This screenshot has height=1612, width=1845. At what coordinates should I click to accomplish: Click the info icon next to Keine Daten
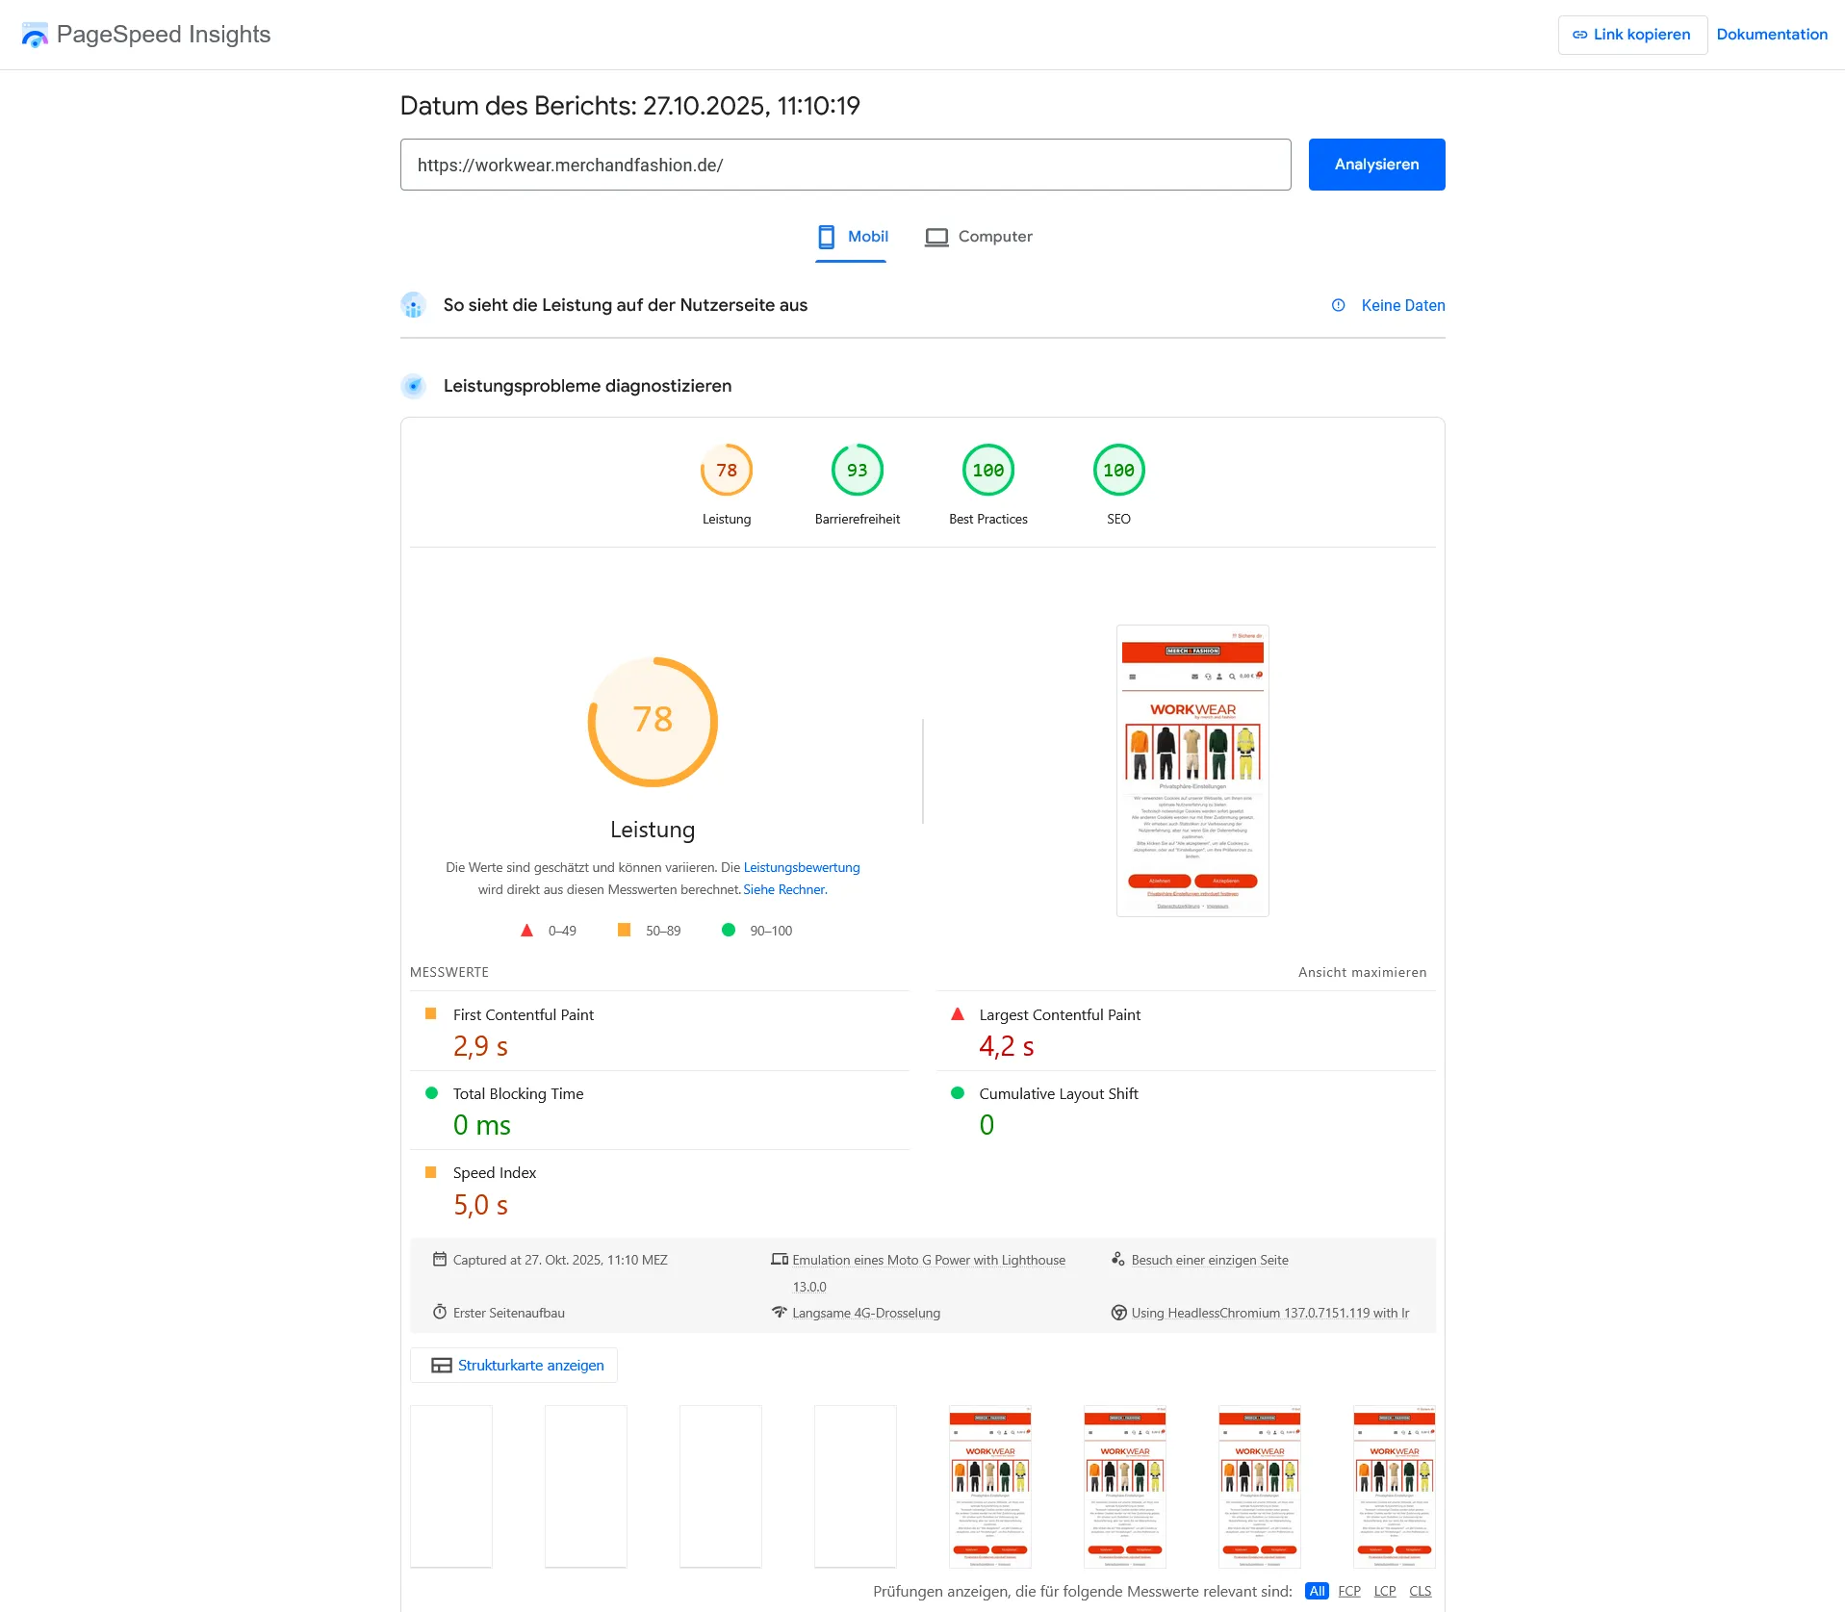point(1339,305)
